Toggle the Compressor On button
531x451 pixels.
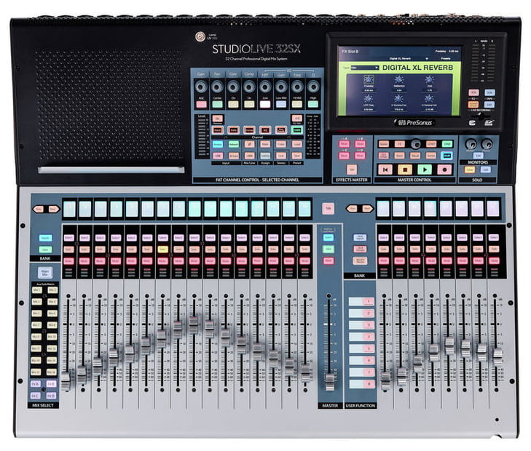pos(249,104)
